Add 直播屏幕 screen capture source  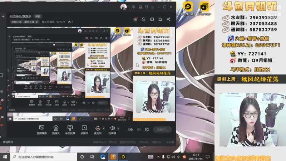(41, 130)
